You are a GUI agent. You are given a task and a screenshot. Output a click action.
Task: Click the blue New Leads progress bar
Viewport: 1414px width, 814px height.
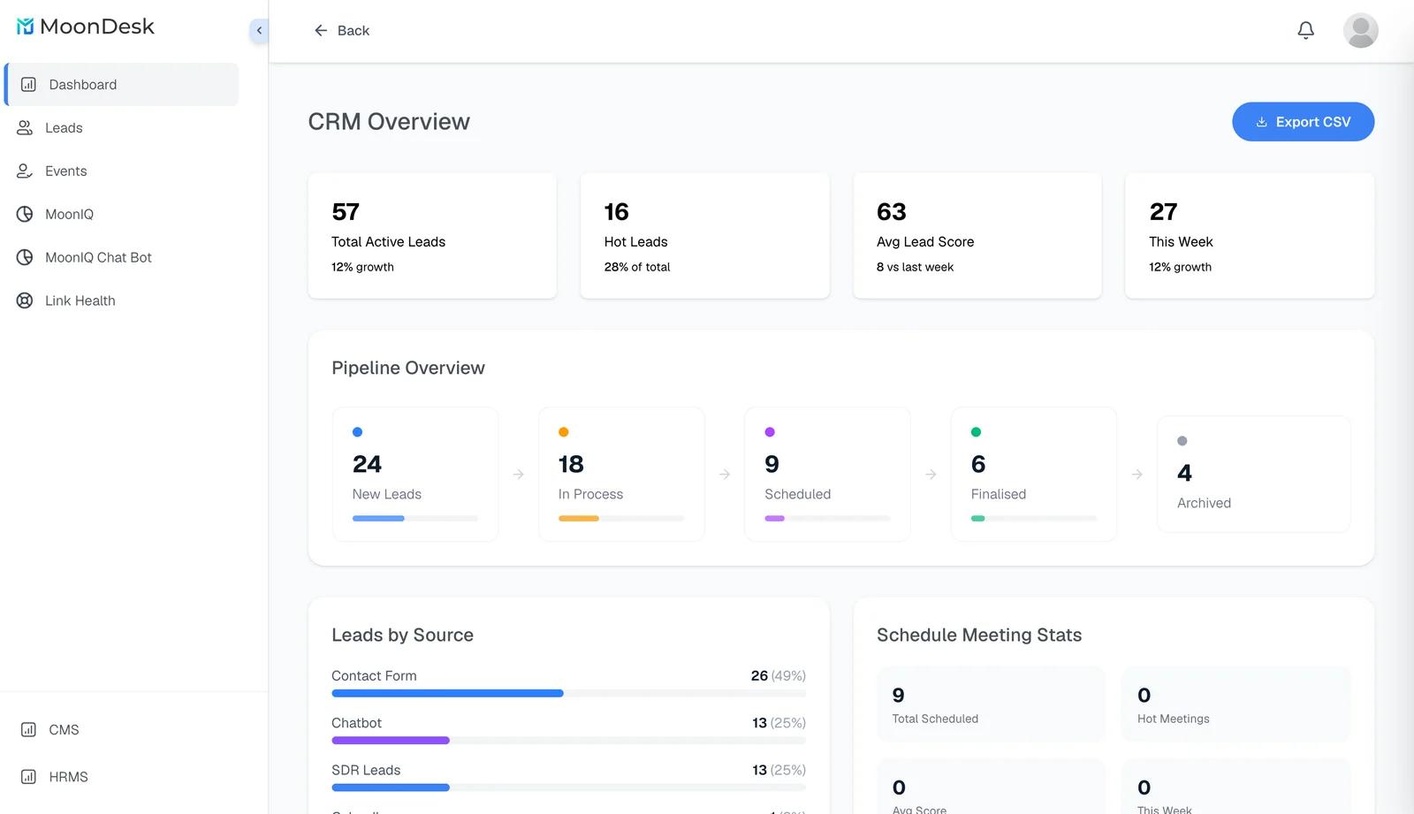click(x=378, y=519)
